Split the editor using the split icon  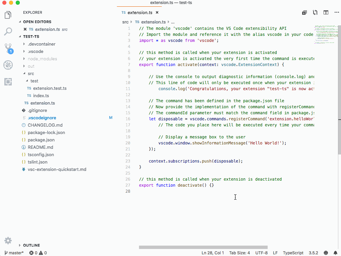[326, 12]
